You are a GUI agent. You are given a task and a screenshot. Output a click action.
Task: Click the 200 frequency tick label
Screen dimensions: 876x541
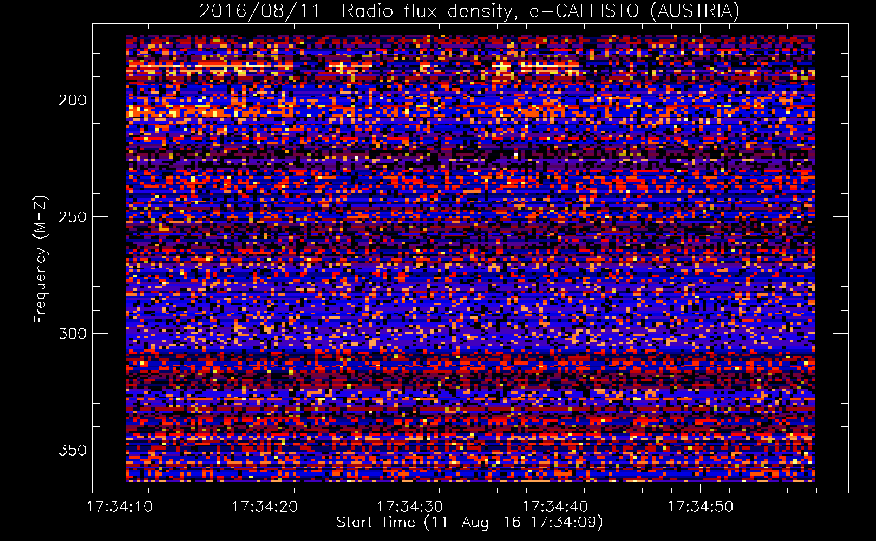tap(73, 100)
